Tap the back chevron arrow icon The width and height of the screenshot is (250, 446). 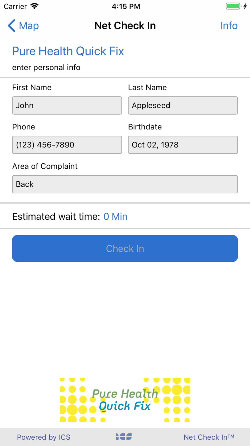point(11,26)
